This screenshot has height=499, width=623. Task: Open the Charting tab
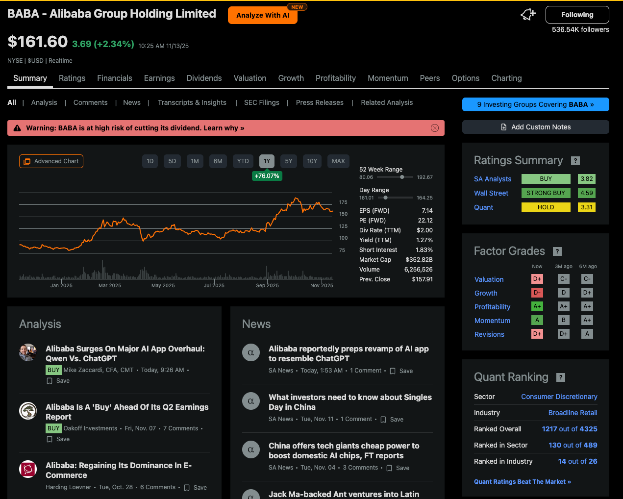506,78
